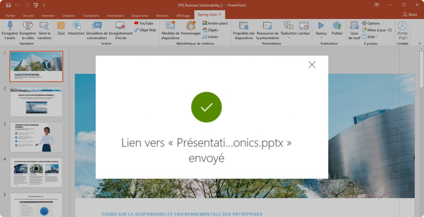
Task: Select slide 3 thumbnail in panel
Action: pos(36,137)
